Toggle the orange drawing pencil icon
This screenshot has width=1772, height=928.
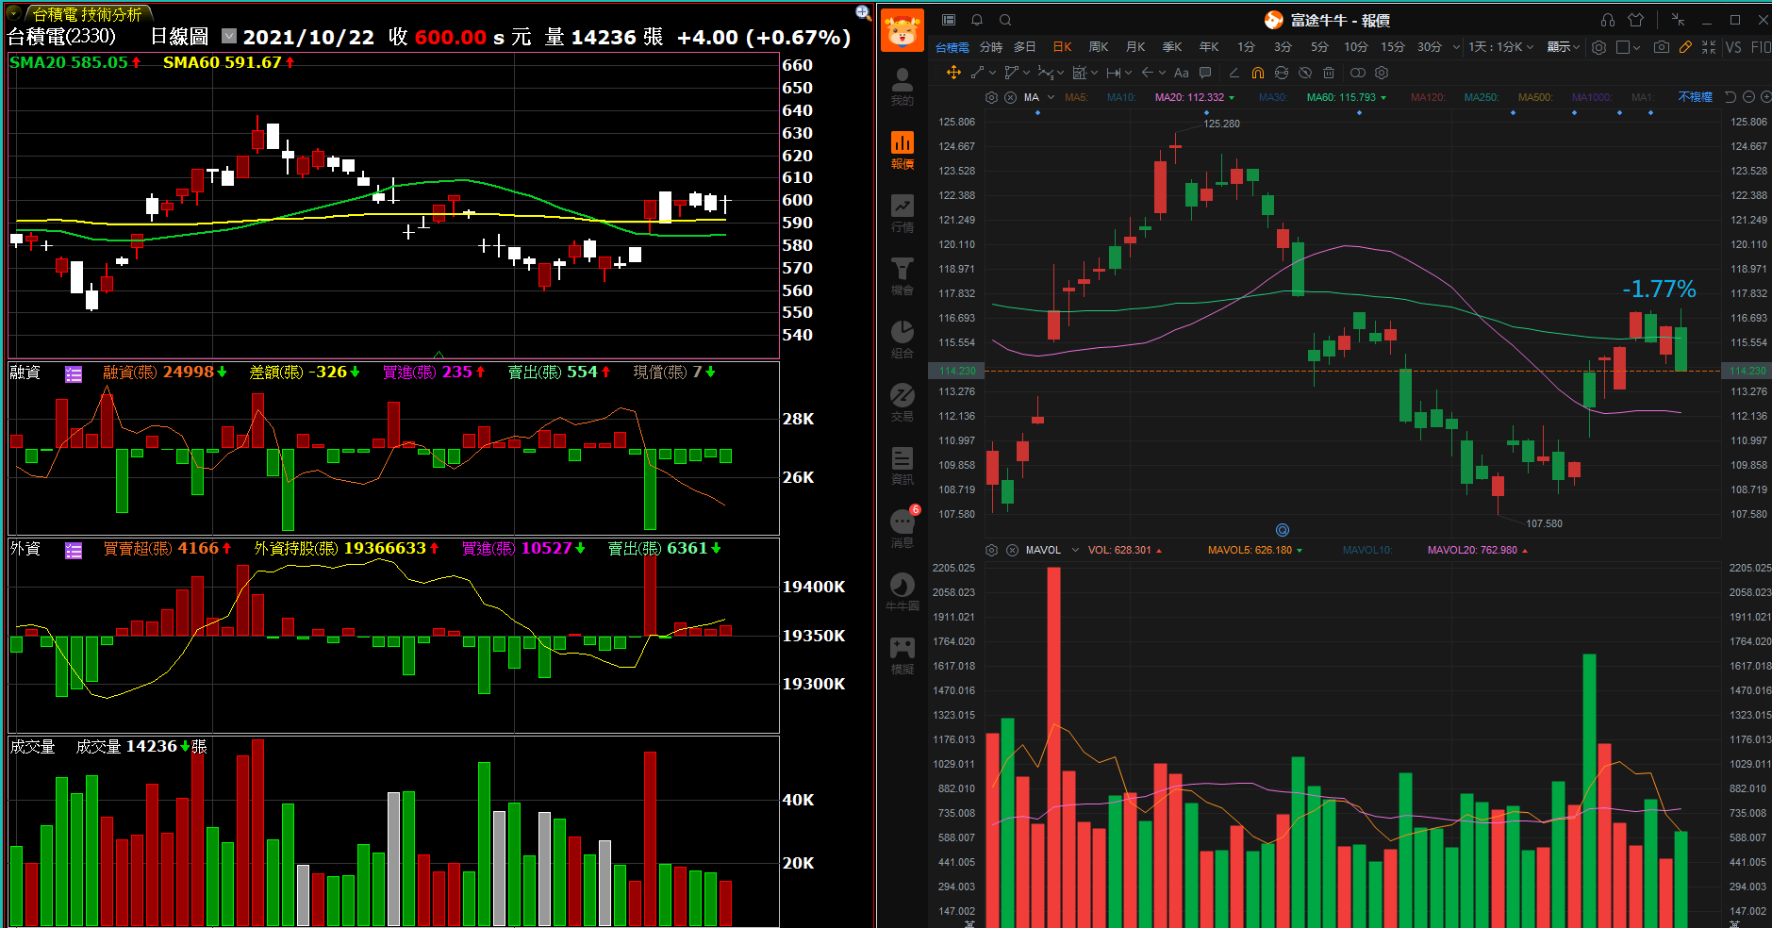[1685, 46]
